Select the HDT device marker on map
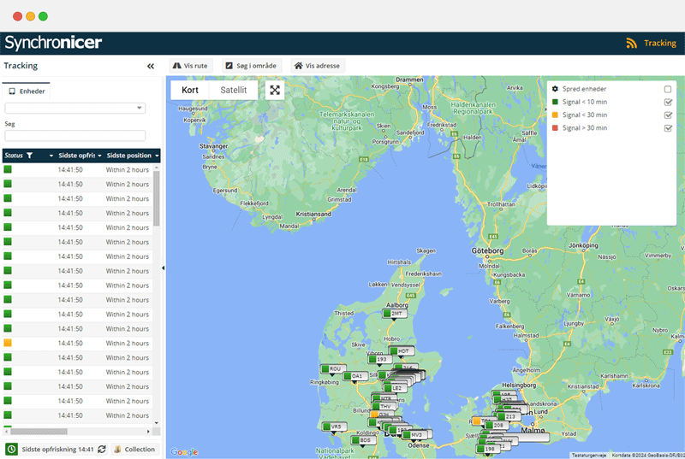This screenshot has width=685, height=459. pyautogui.click(x=401, y=351)
